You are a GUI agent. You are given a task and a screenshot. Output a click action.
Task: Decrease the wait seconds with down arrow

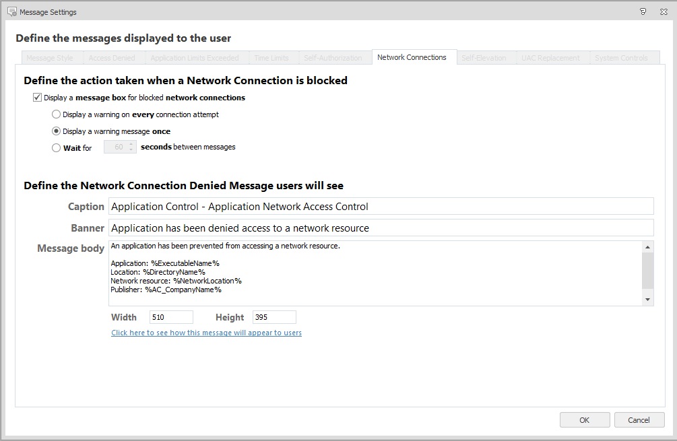point(131,150)
